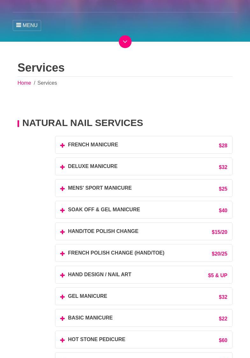Click the hamburger MENU button

[x=27, y=25]
